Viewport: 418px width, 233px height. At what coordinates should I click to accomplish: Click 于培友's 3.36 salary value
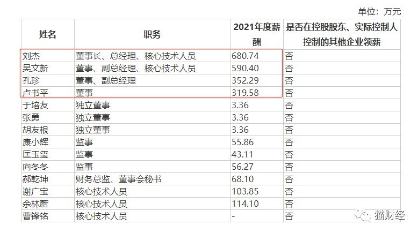240,105
